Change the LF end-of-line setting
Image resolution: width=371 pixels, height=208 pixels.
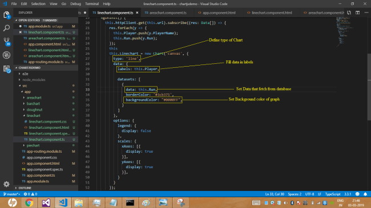click(x=320, y=194)
